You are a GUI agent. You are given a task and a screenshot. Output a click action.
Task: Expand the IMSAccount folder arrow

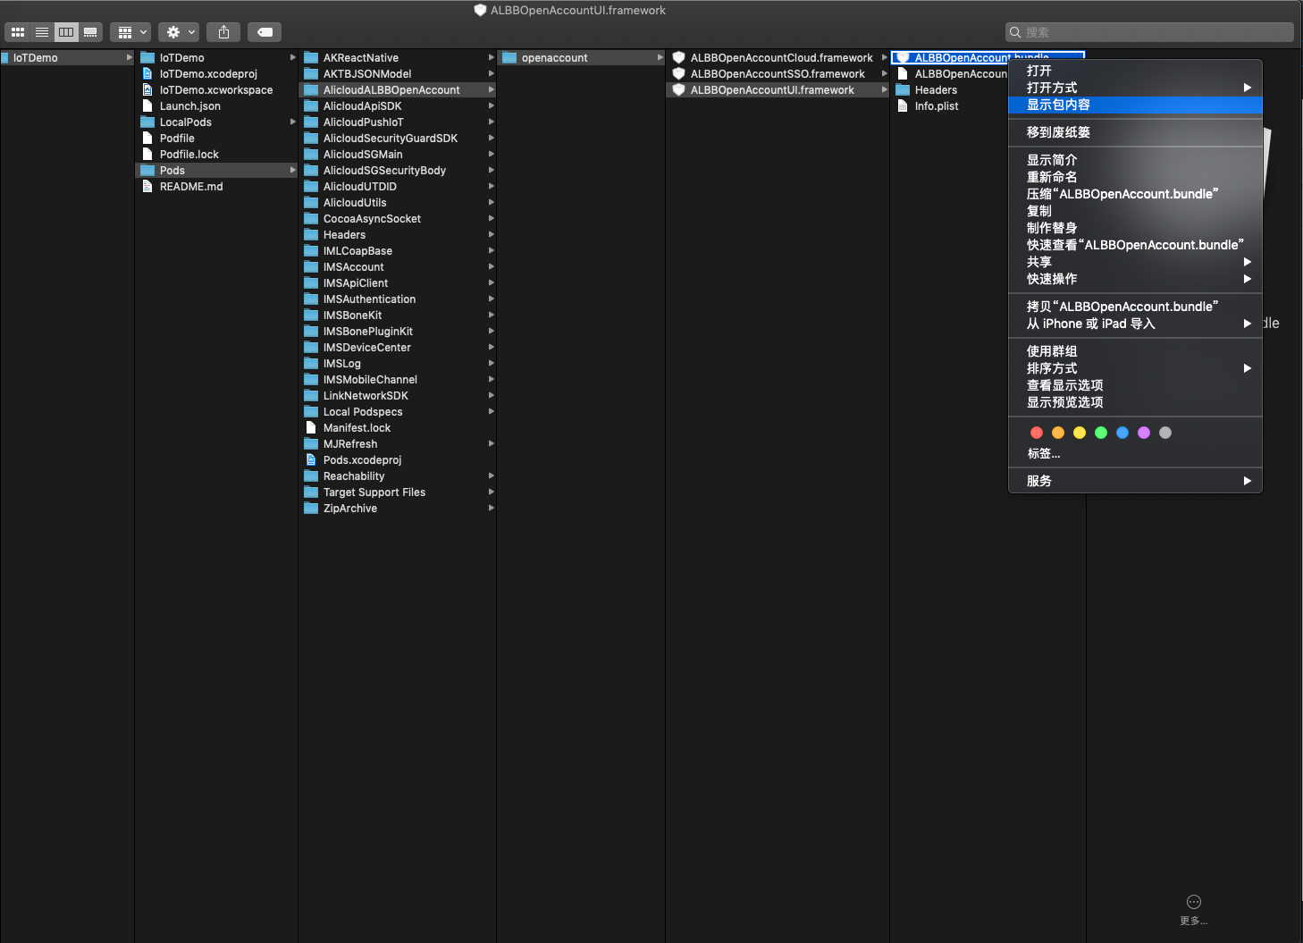point(491,266)
